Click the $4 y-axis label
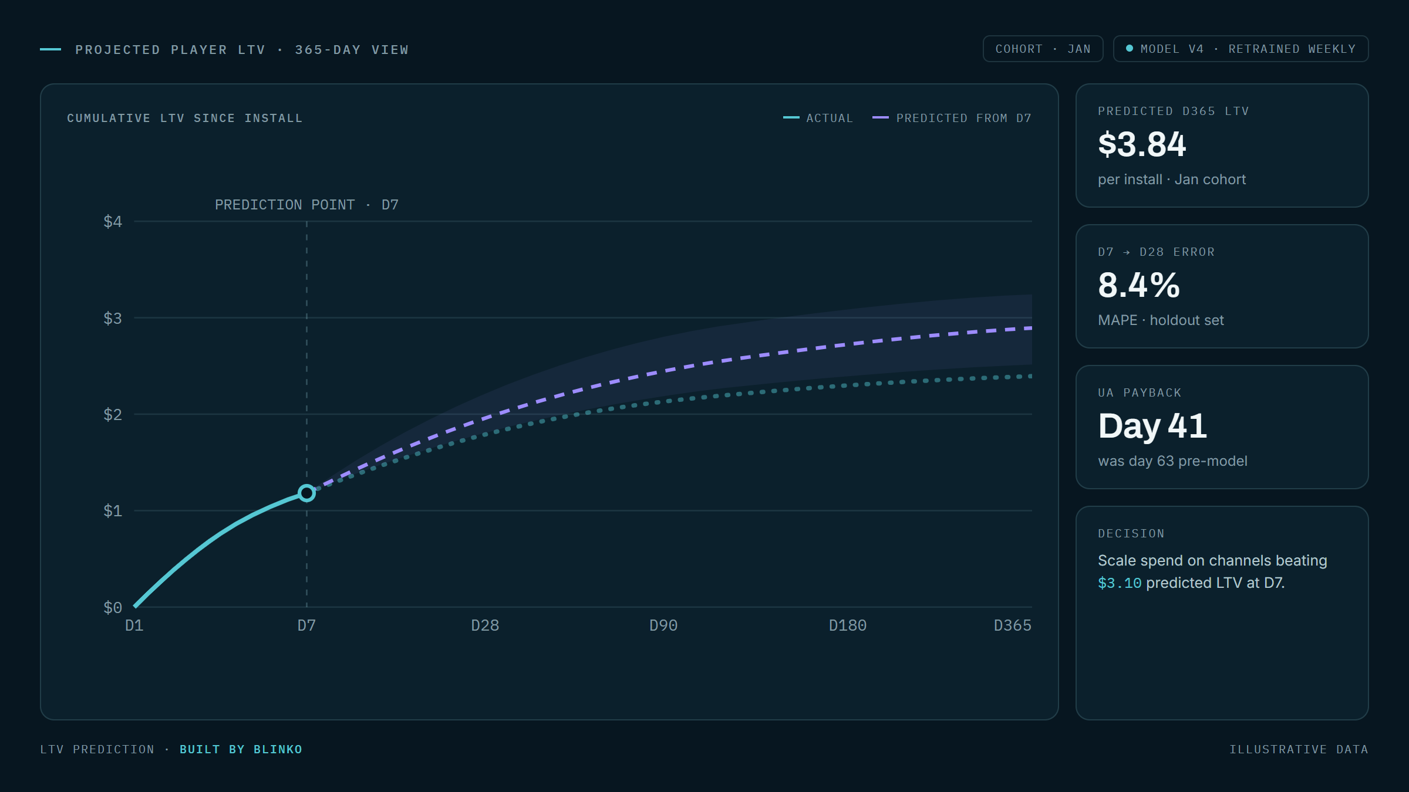 [x=113, y=221]
